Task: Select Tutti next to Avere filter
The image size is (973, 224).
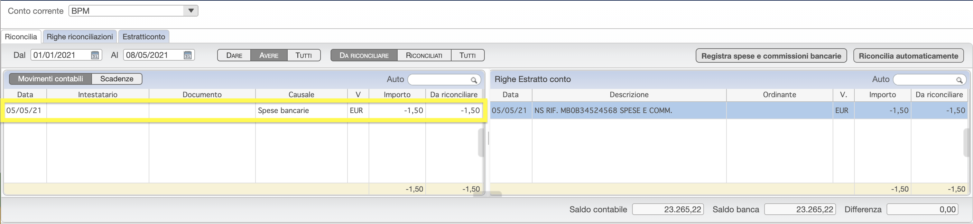Action: click(x=304, y=55)
